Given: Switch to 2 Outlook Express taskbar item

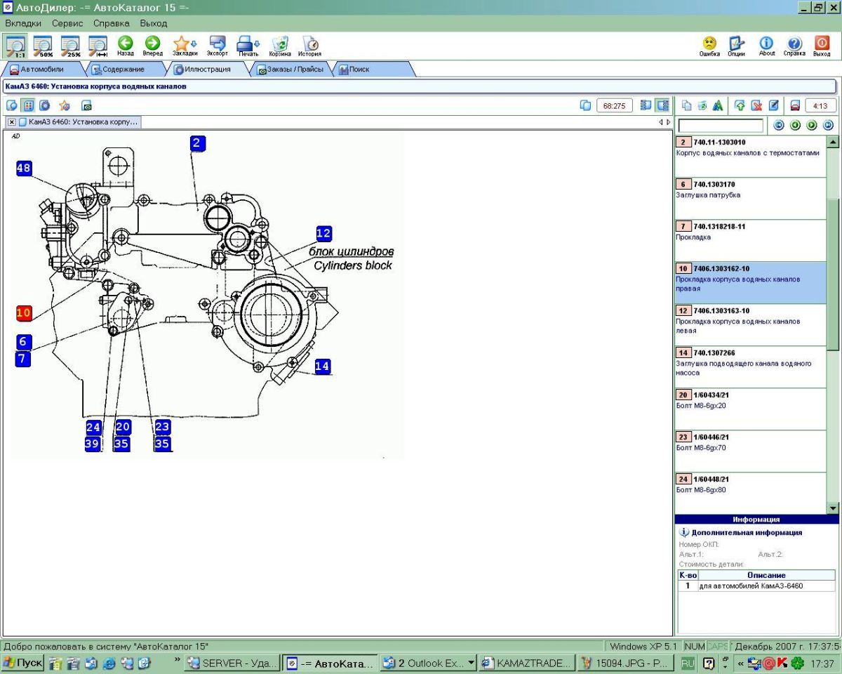Looking at the screenshot, I should tap(429, 663).
